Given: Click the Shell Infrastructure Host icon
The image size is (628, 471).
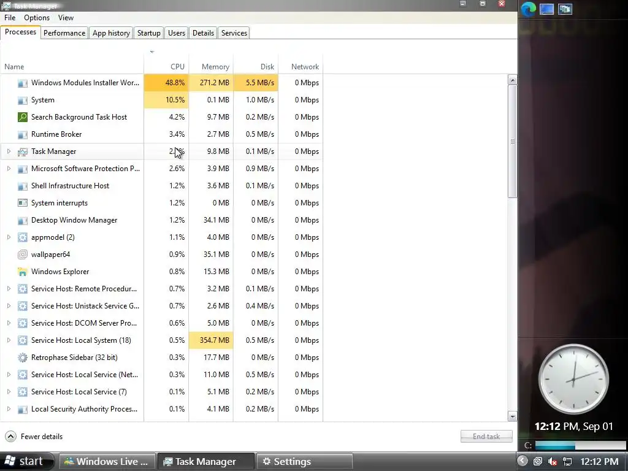Looking at the screenshot, I should pyautogui.click(x=23, y=186).
